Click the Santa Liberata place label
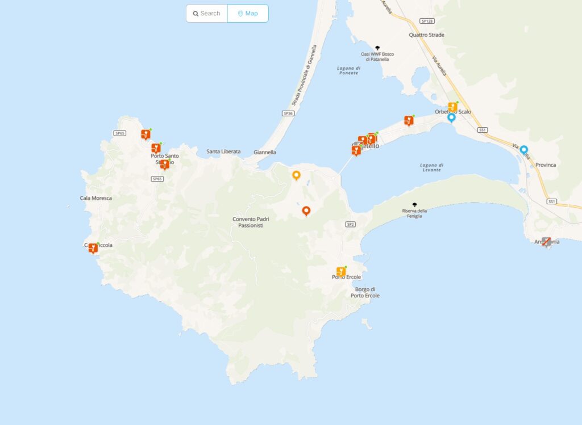This screenshot has width=582, height=425. point(223,152)
